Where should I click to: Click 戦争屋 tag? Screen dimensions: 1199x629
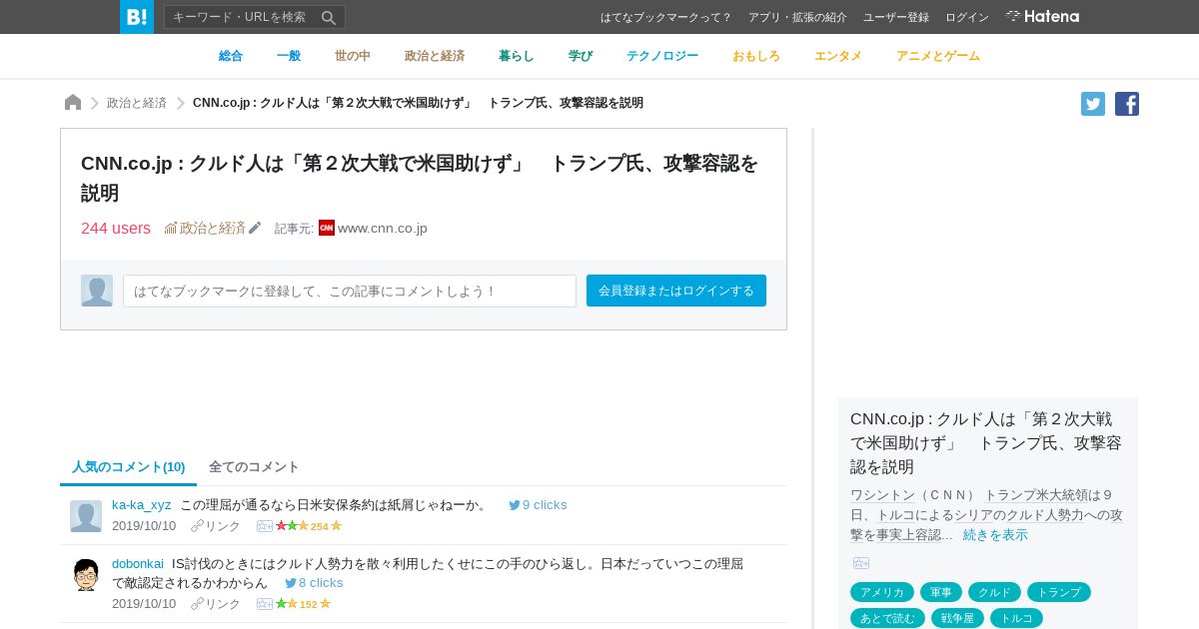pos(957,618)
